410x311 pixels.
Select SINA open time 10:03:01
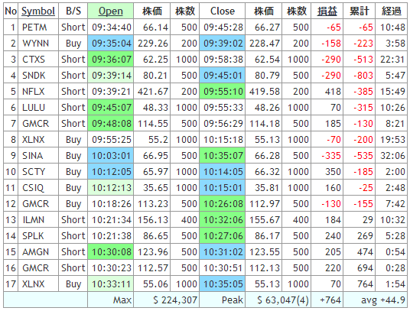tap(111, 156)
